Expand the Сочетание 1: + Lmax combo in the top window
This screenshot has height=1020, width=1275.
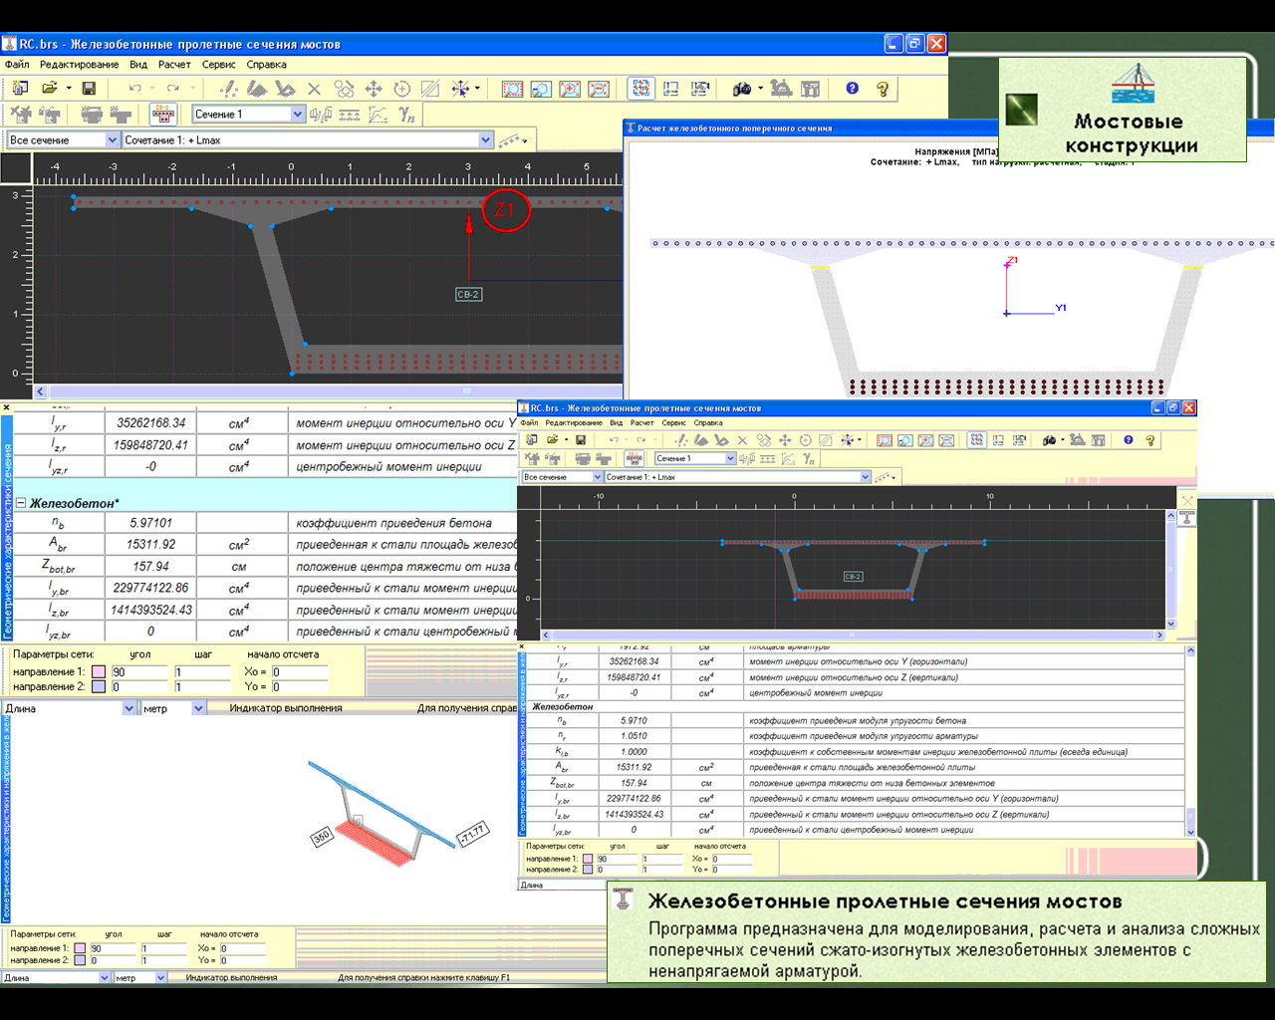pos(486,140)
